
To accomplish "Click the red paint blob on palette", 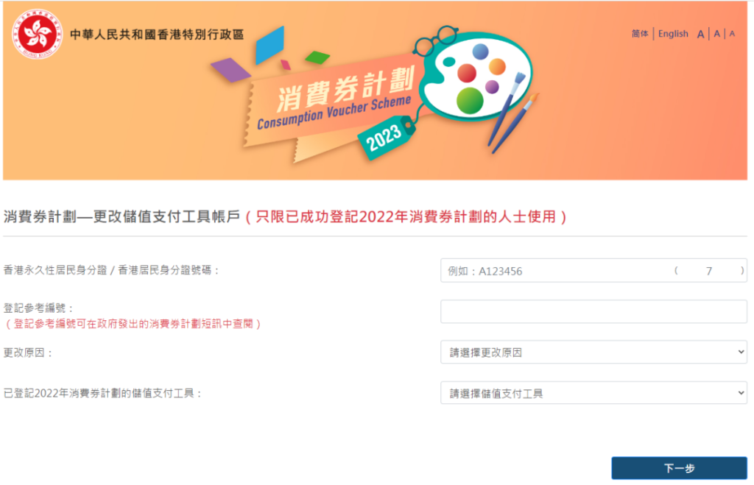I will pos(467,73).
